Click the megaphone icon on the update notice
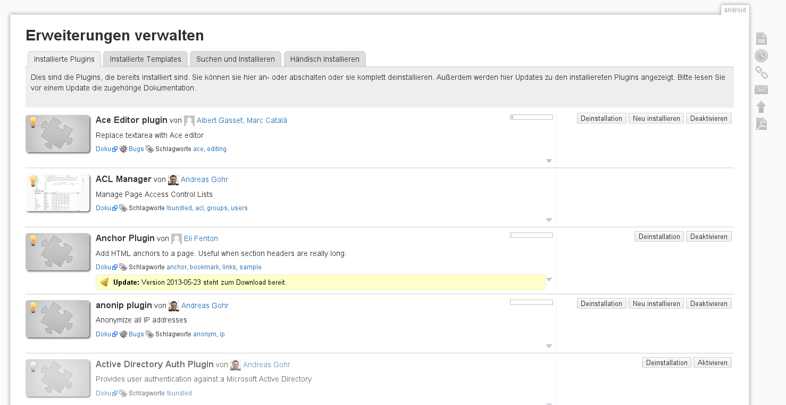786x405 pixels. pyautogui.click(x=105, y=282)
